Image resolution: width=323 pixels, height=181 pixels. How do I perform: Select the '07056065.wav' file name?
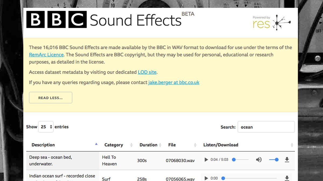[x=180, y=179]
